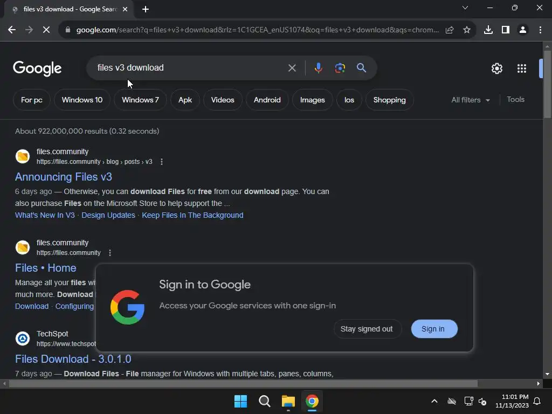This screenshot has width=552, height=414.
Task: Click the files.community favicon of first result
Action: point(23,156)
